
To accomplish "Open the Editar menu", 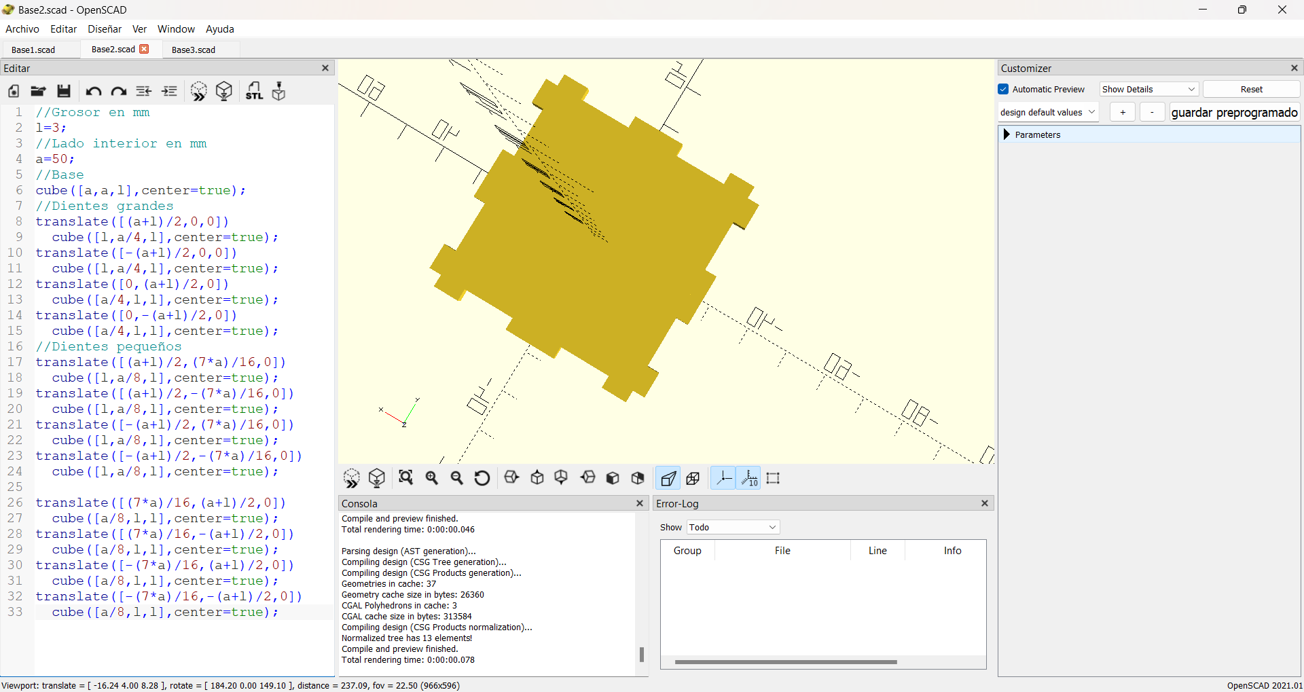I will (x=63, y=29).
